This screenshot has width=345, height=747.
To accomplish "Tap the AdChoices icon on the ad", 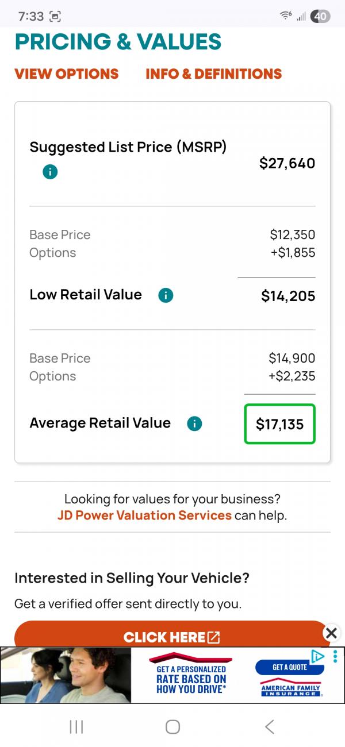I will 317,656.
